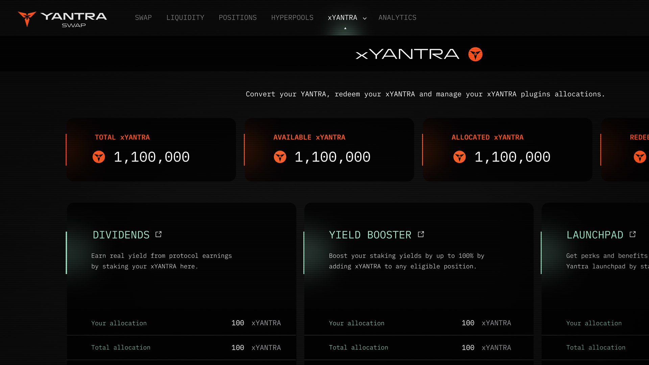Click the Yantra Swap logo

coord(62,19)
